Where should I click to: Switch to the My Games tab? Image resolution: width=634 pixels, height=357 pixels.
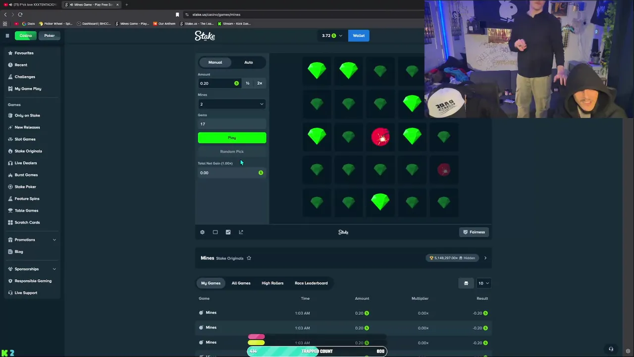211,283
